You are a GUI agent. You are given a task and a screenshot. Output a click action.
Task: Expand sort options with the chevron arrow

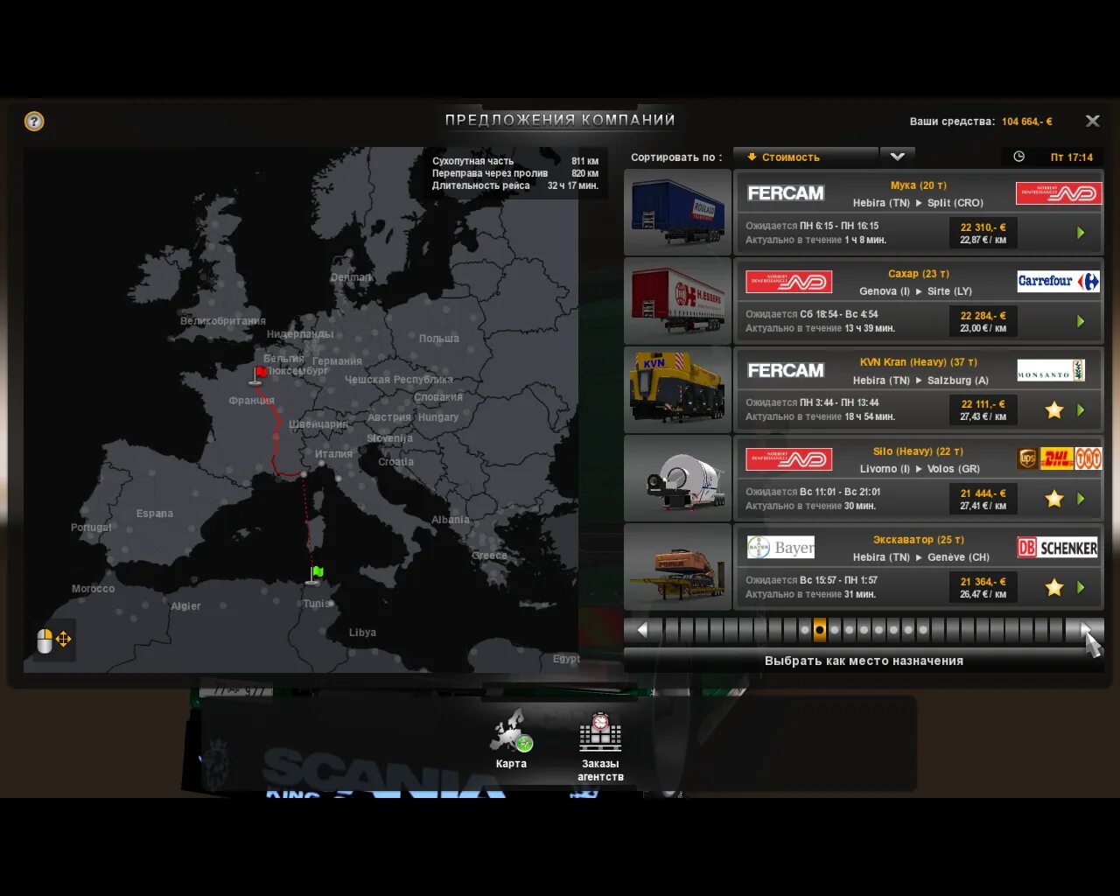click(898, 157)
